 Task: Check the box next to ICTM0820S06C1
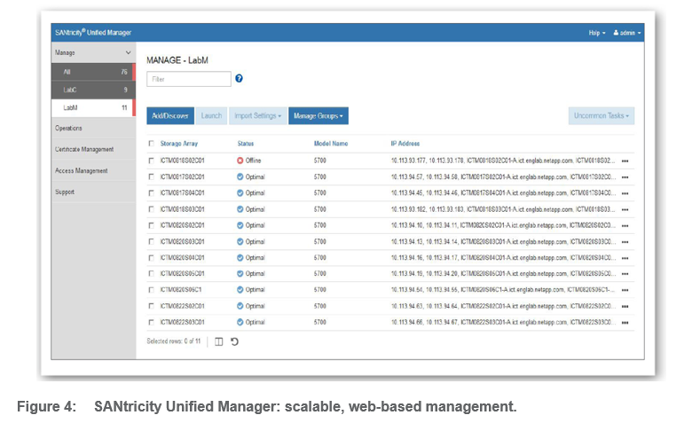pos(152,290)
